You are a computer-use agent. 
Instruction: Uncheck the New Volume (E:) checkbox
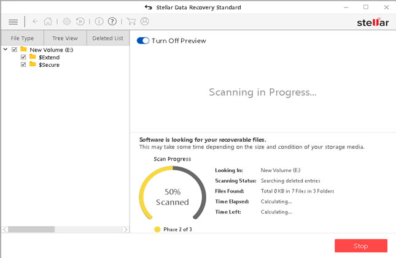14,50
